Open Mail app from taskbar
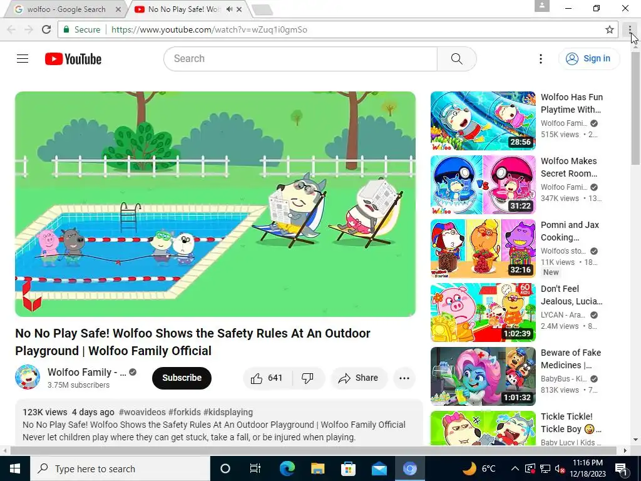641x481 pixels. point(379,468)
